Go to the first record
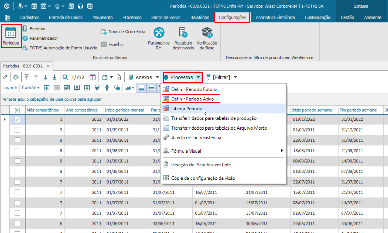This screenshot has height=233, width=388. (27, 77)
